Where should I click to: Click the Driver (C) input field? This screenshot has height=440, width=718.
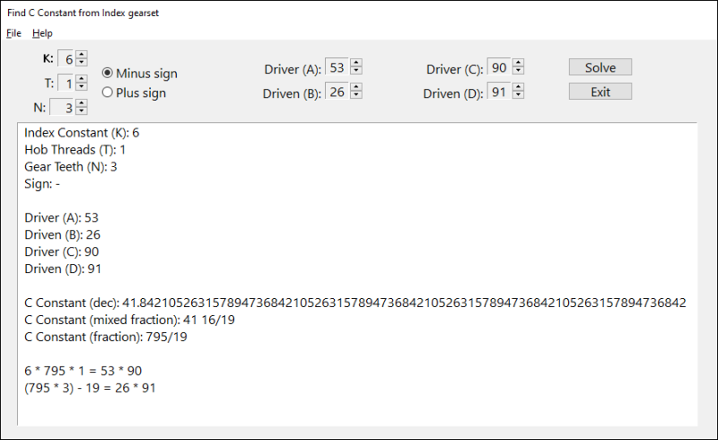(x=499, y=67)
